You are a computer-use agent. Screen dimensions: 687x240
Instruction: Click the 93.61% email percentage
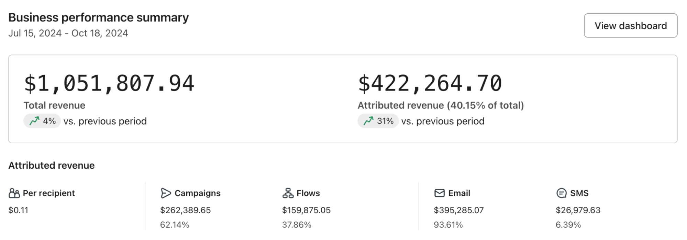[448, 225]
